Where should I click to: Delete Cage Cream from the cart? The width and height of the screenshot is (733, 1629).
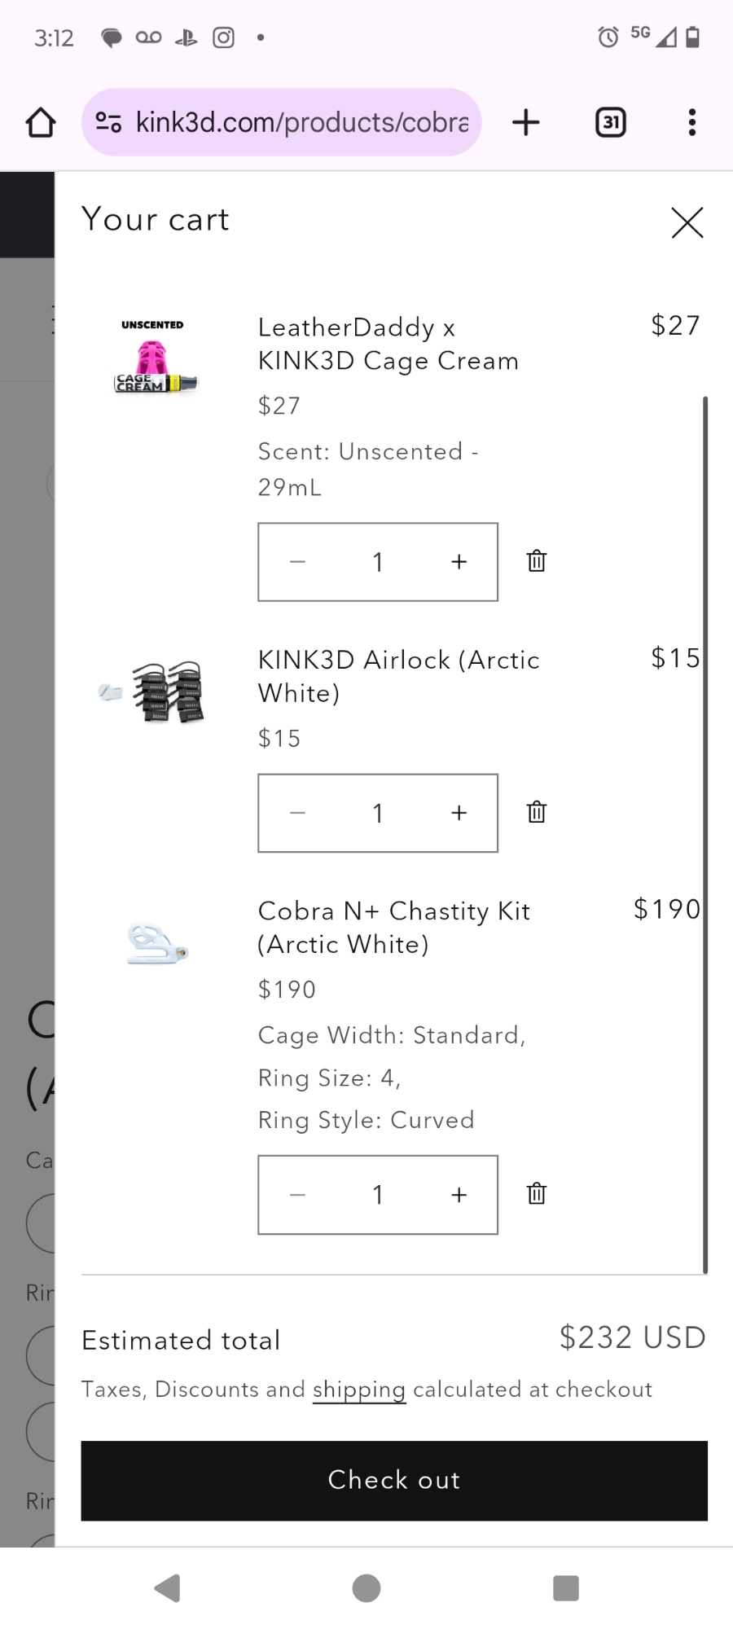536,561
